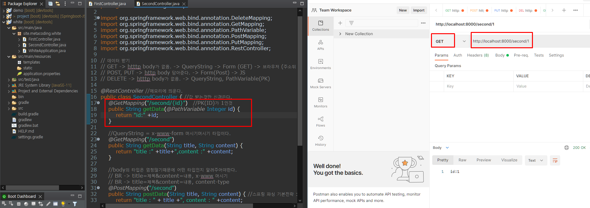Click the Import button in Team Workspace
Screen dimensions: 590x208
coord(419,10)
